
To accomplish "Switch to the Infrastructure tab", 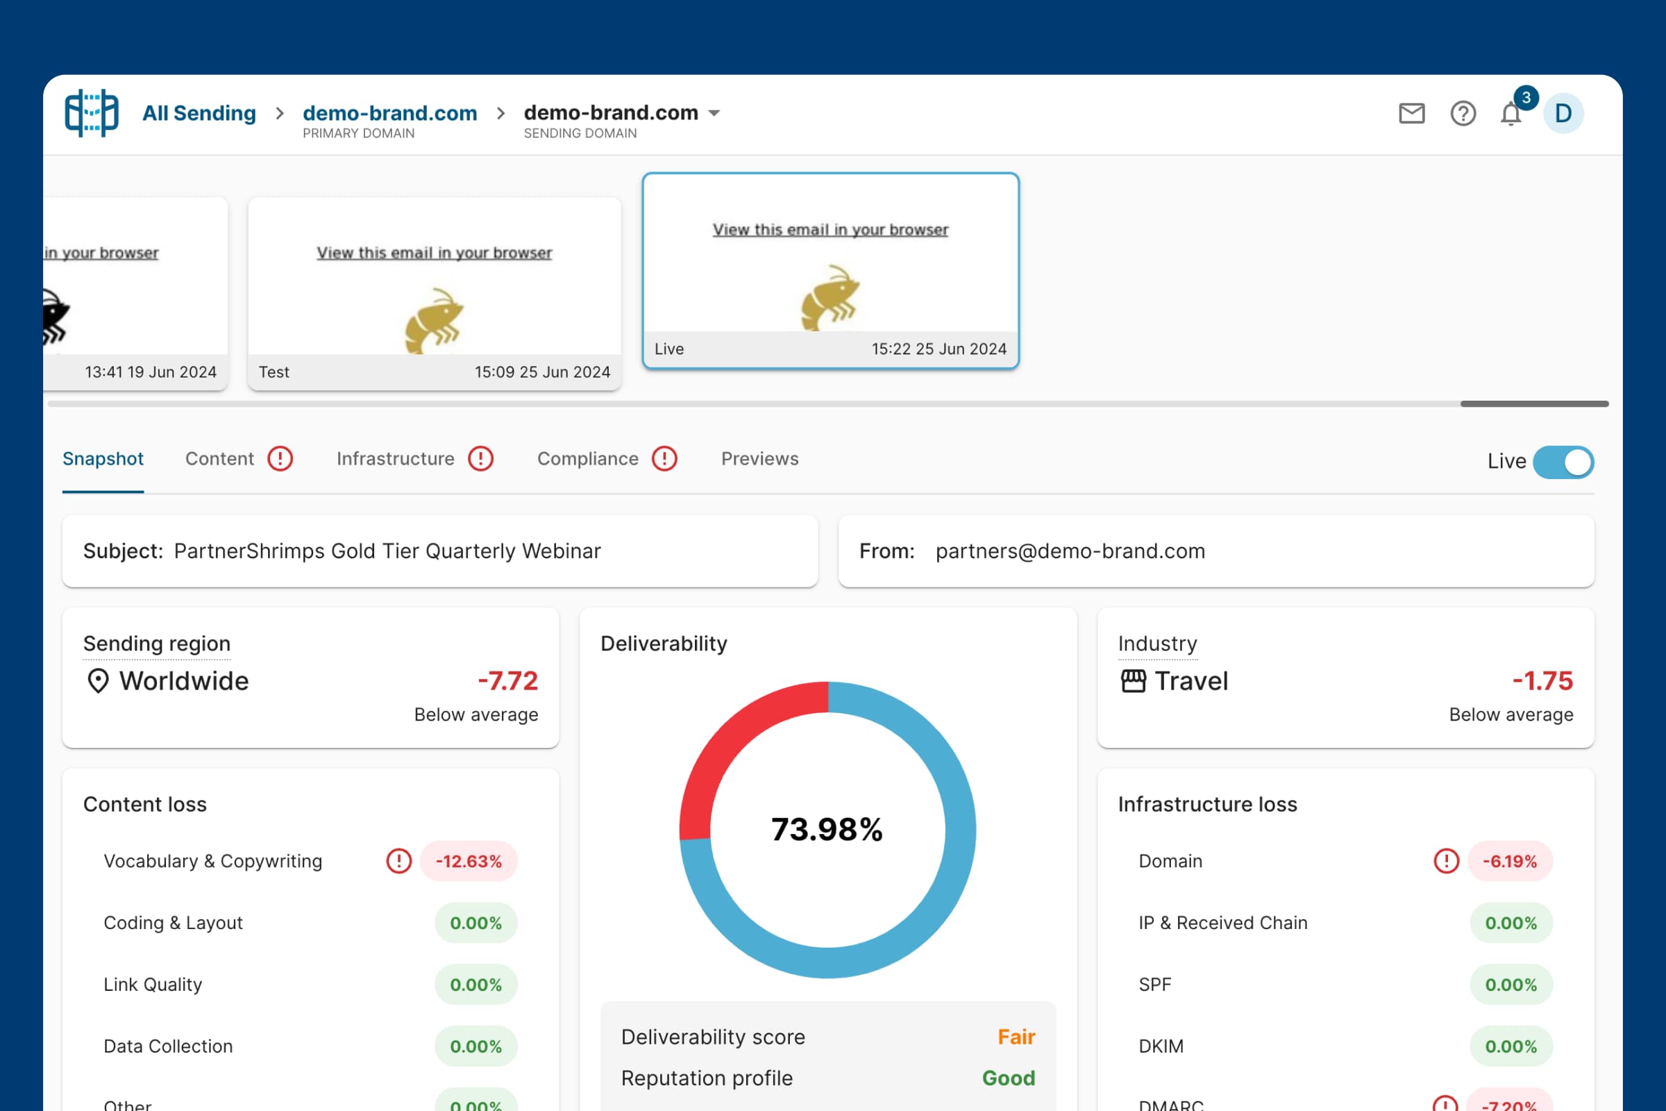I will (x=395, y=458).
